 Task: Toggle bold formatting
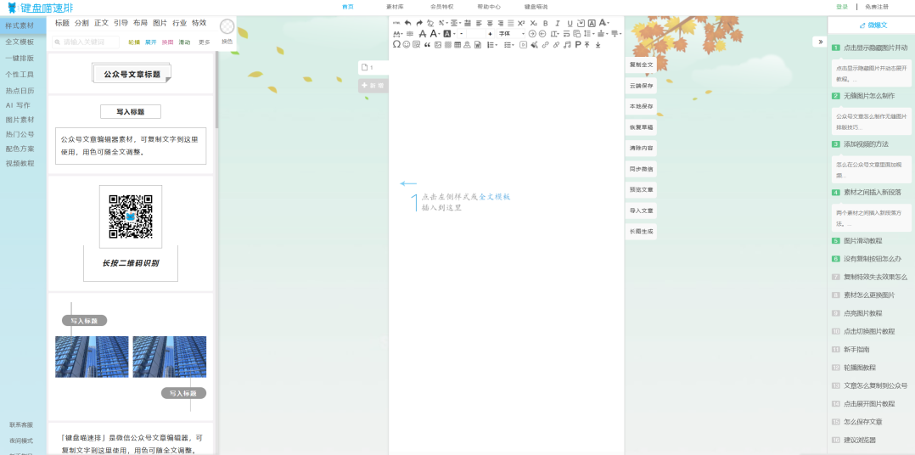tap(546, 23)
